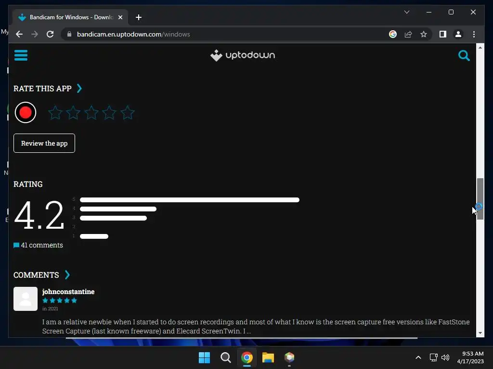Expand the RATE THIS APP section chevron
This screenshot has width=493, height=369.
click(x=79, y=88)
